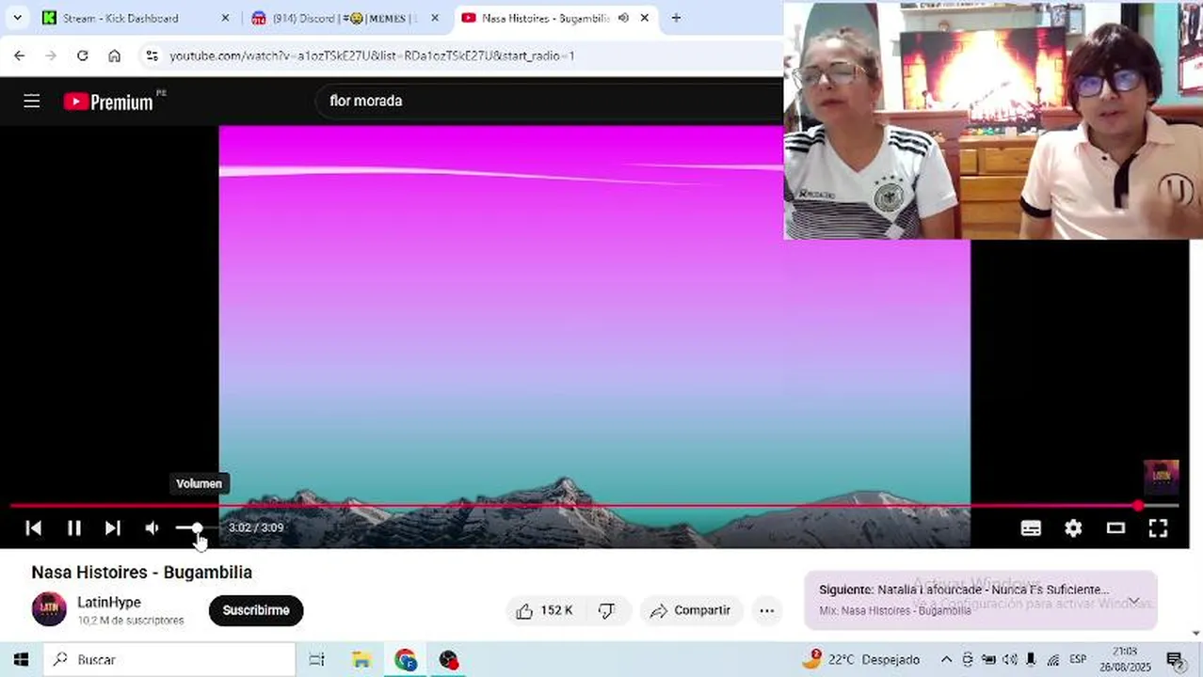Close the Discord tab

434,18
